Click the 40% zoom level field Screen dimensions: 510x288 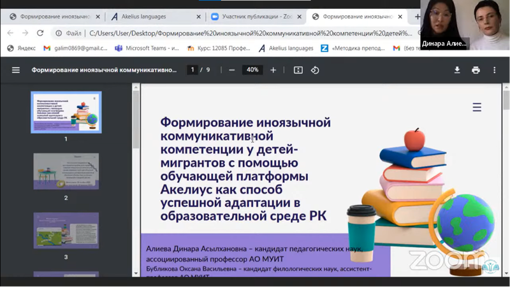[x=252, y=70]
